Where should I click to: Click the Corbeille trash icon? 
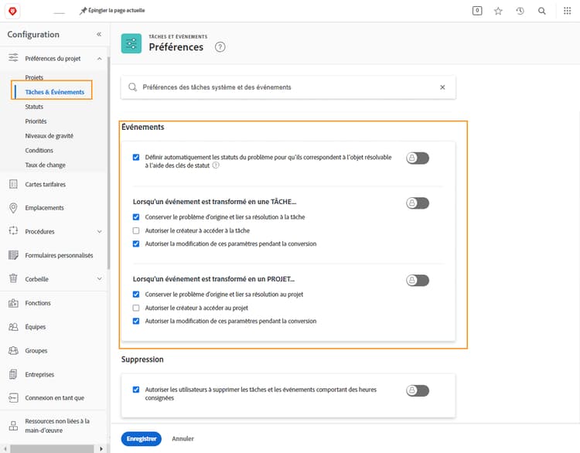coord(13,278)
